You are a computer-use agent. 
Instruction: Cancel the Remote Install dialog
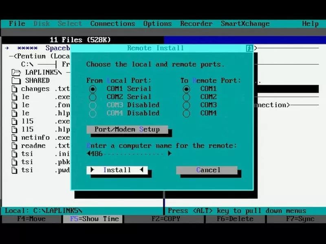pyautogui.click(x=207, y=170)
